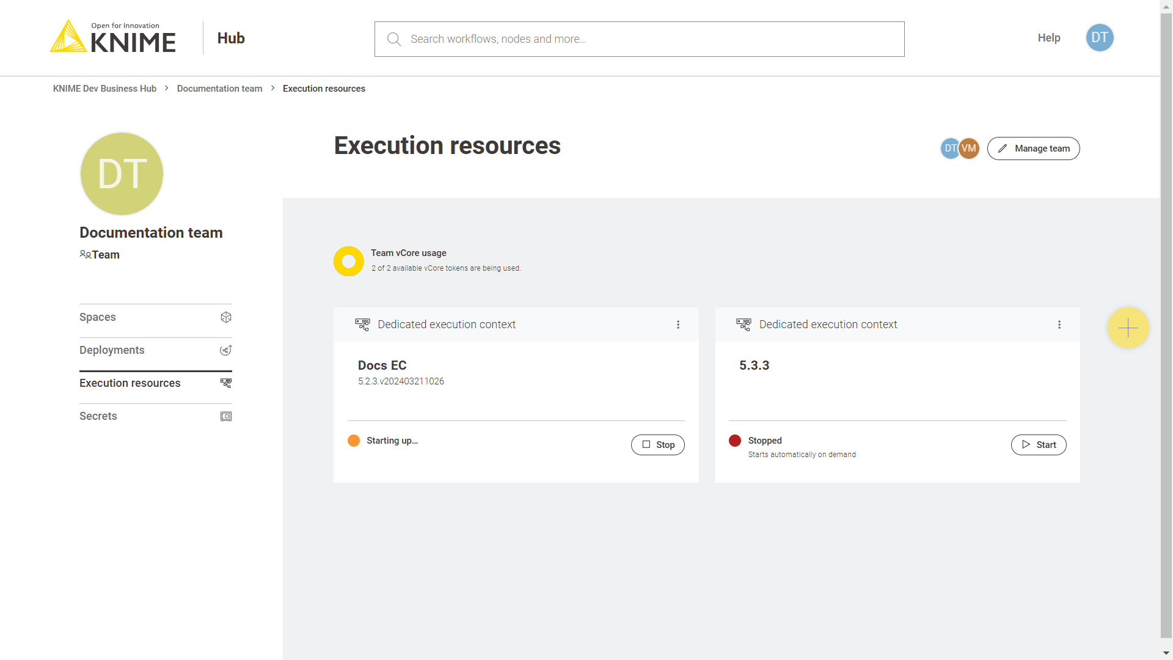Click the dedicated execution context icon on 5.3.3 card
This screenshot has height=660, width=1173.
click(742, 324)
